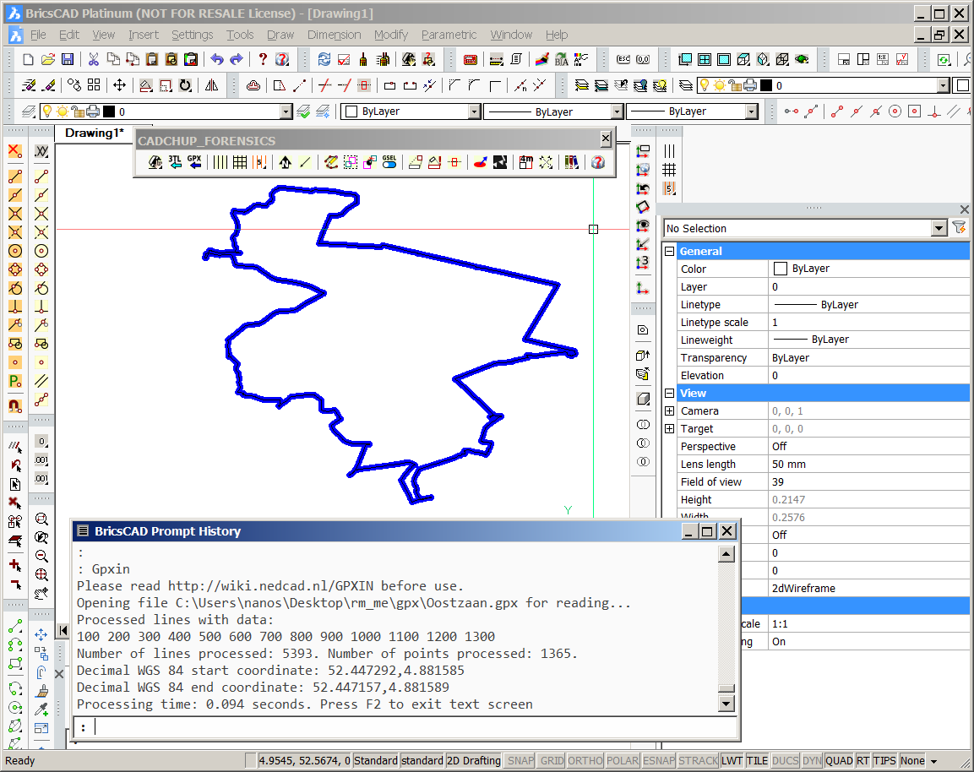
Task: Click the north arrow icon in forensics toolbar
Action: point(286,162)
